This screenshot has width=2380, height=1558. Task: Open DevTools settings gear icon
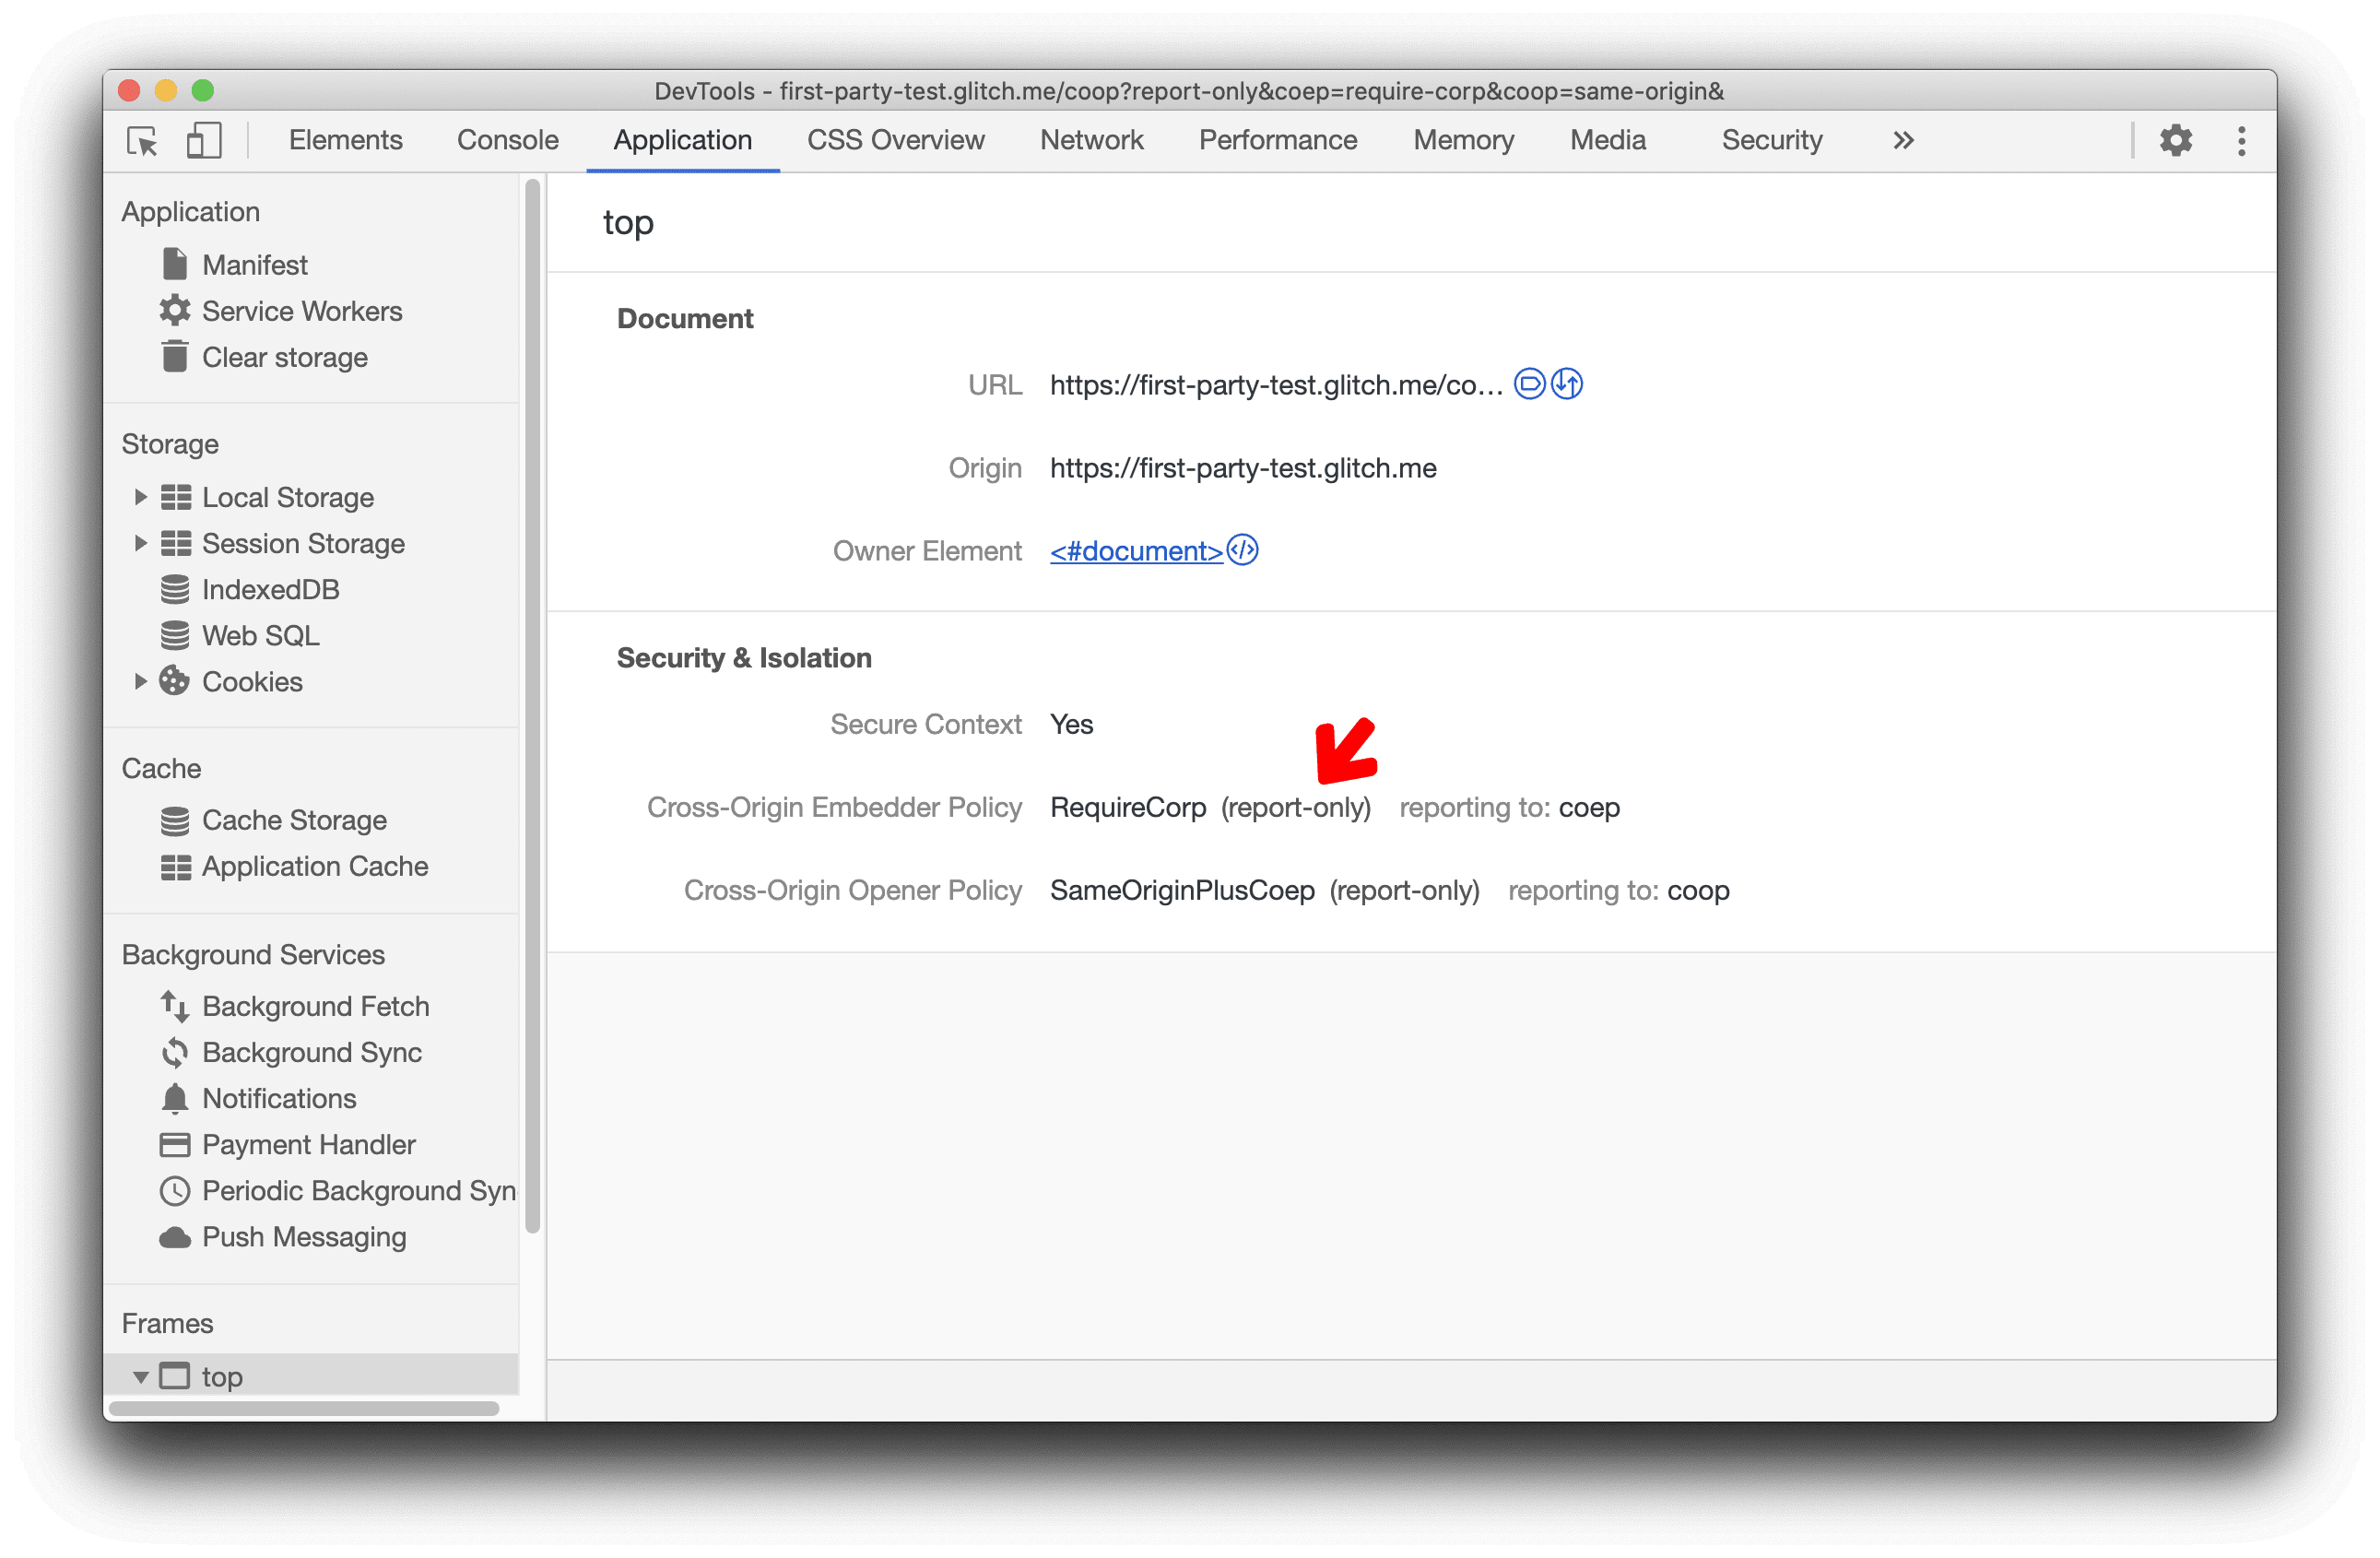2176,141
